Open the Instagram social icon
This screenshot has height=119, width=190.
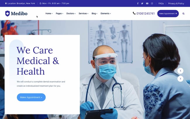coord(152,4)
